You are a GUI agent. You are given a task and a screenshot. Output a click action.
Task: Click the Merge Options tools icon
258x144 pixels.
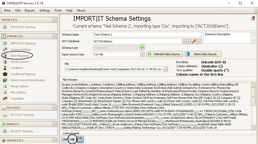[x=5, y=86]
